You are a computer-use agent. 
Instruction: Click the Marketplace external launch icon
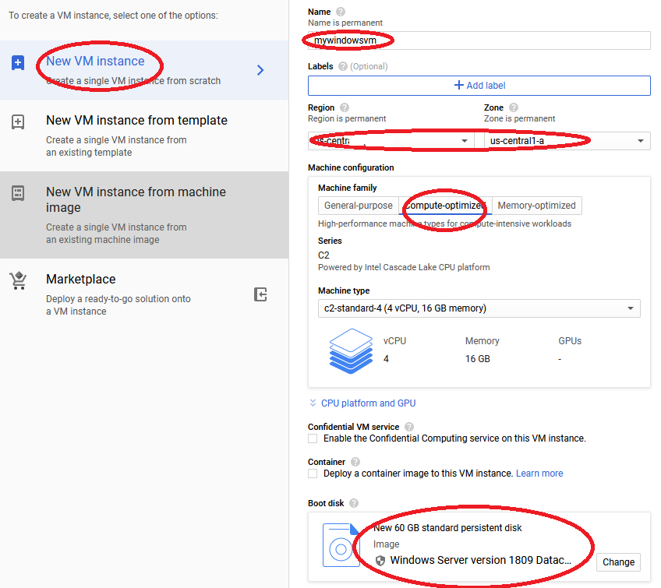pyautogui.click(x=260, y=294)
